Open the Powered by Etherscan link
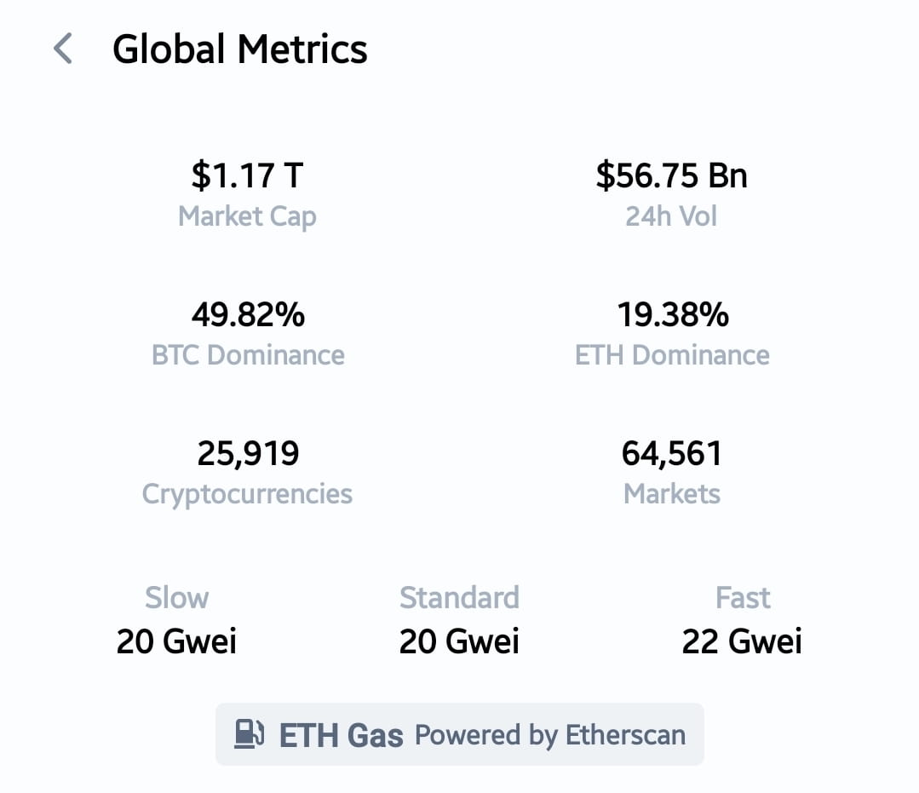Viewport: 919px width, 793px height. (550, 734)
